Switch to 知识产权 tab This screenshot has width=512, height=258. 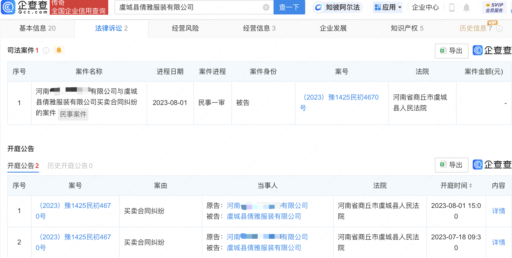[x=407, y=28]
